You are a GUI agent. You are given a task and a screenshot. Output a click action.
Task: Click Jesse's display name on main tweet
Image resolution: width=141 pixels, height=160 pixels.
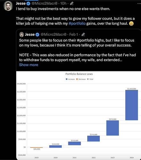coord(21,4)
